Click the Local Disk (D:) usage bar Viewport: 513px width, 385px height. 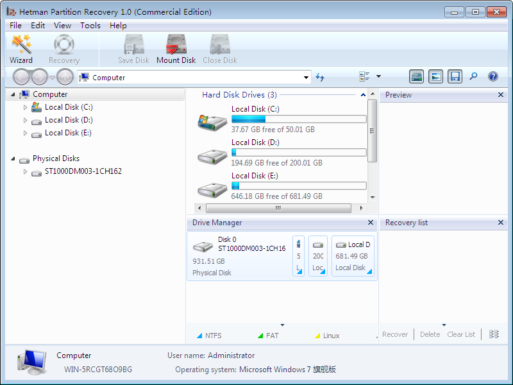tap(299, 152)
